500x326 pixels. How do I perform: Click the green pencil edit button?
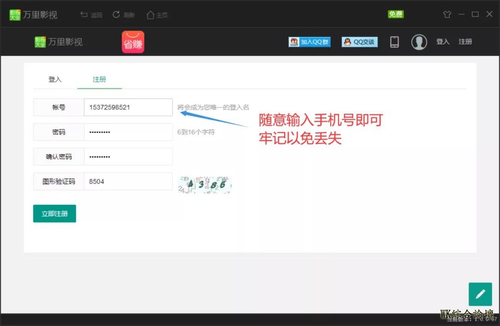(x=480, y=294)
